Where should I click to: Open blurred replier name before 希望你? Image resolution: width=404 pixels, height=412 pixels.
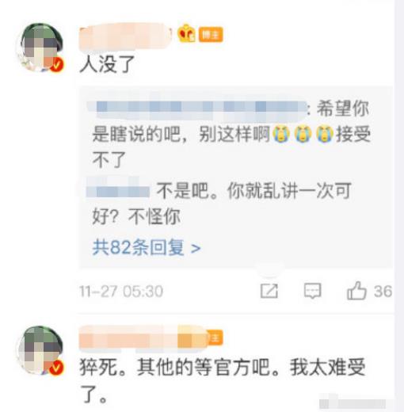click(196, 109)
